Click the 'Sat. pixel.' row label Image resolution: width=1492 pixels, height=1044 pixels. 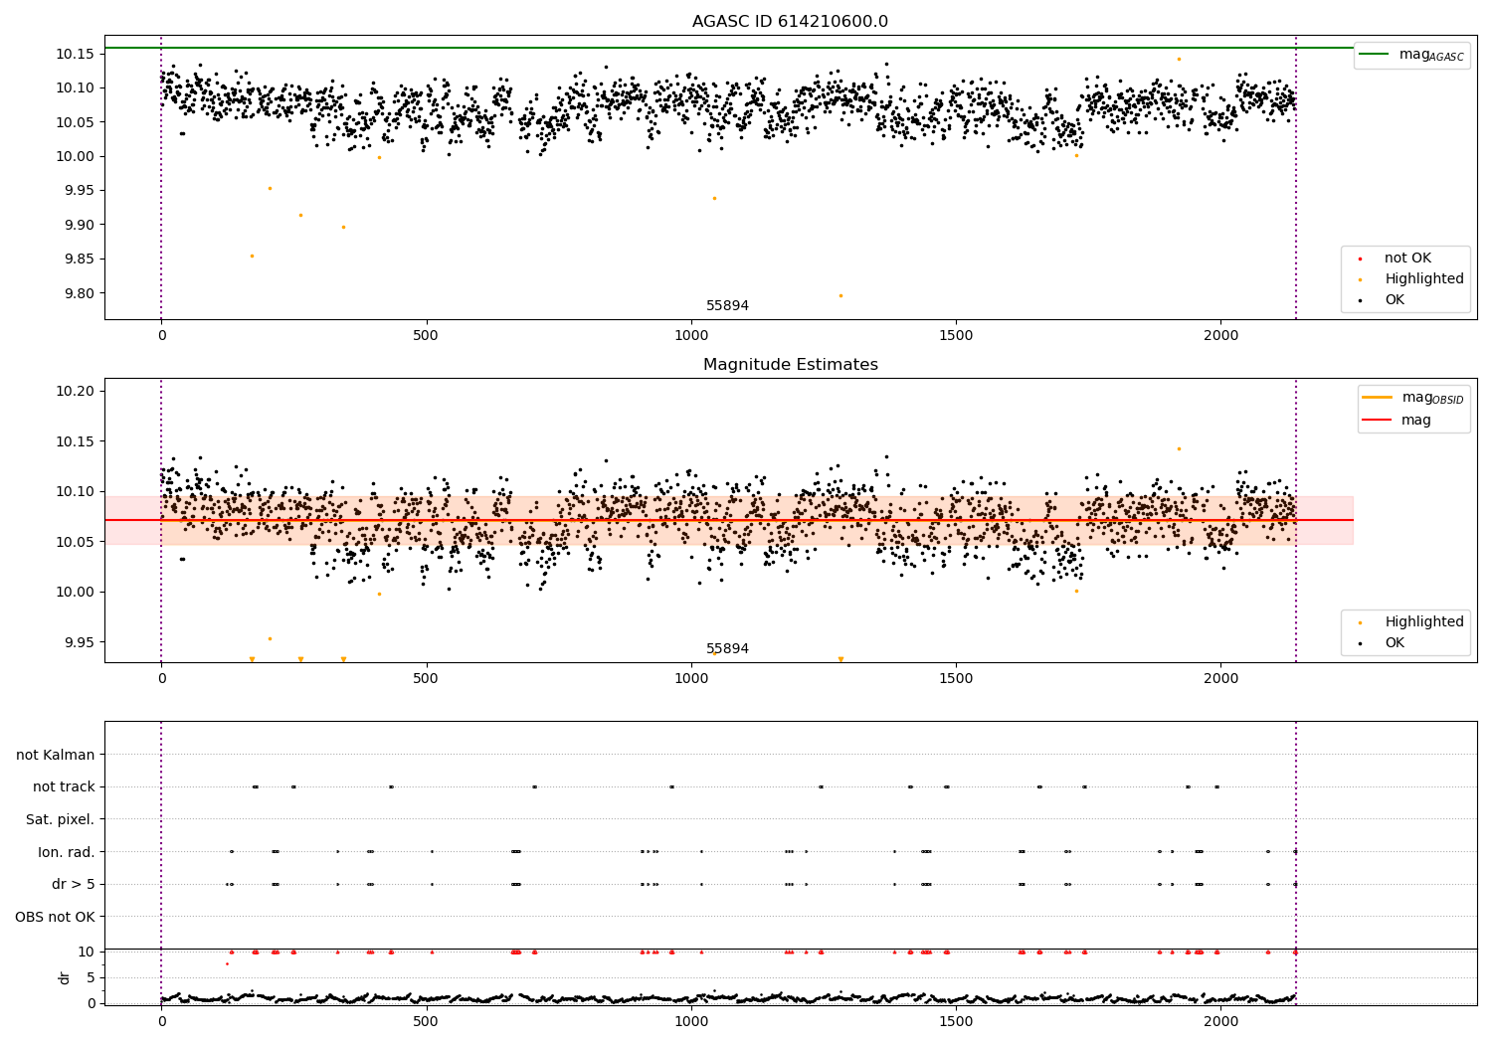click(x=61, y=819)
